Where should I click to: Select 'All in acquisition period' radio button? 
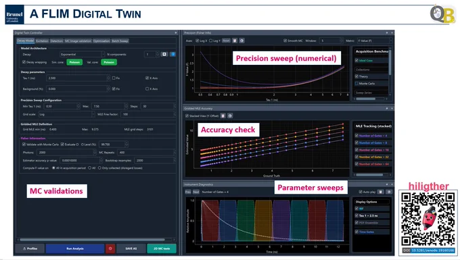53,168
